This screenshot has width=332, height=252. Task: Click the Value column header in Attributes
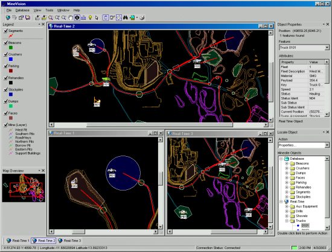tap(313, 62)
